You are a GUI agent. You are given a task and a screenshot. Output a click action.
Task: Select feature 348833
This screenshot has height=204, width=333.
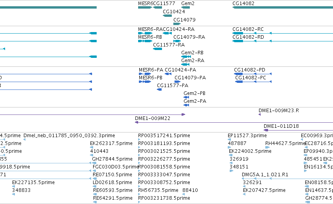point(22,190)
